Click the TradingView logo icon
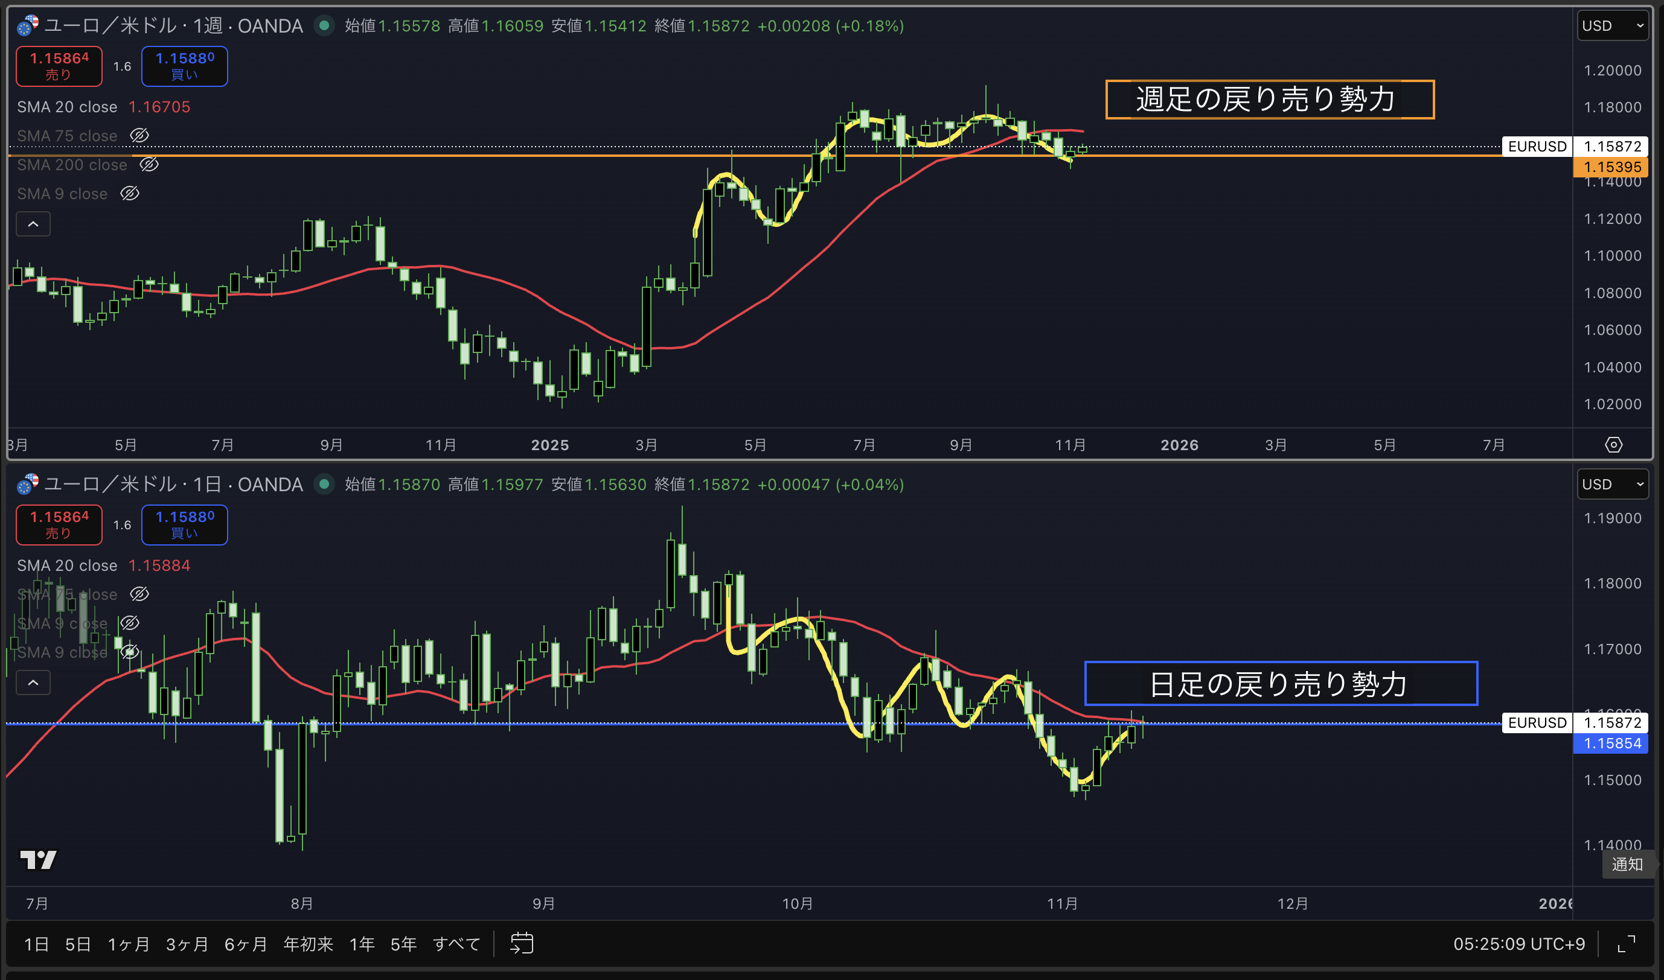Screen dimensions: 1664x980 [38, 859]
